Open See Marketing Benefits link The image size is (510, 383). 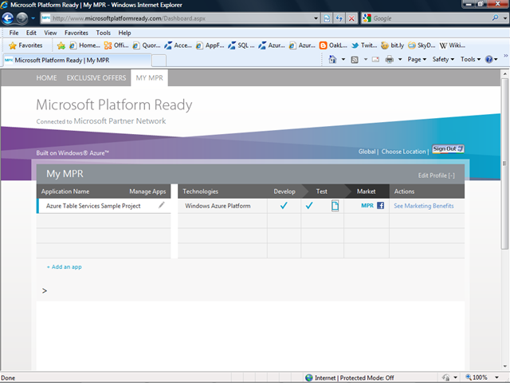pos(423,206)
